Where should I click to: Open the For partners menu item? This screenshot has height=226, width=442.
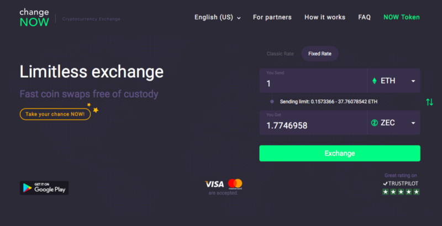coord(272,18)
